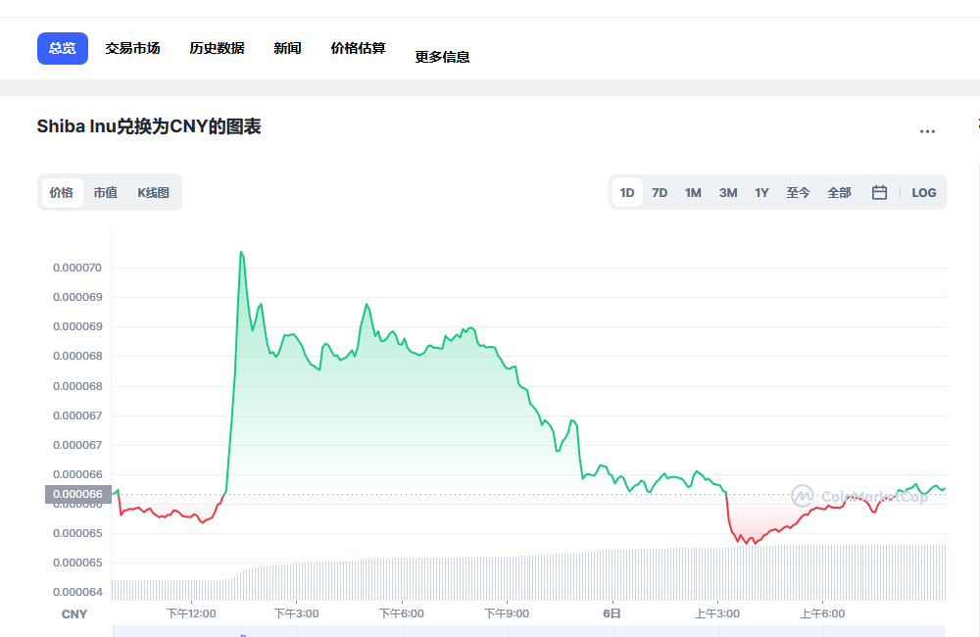
Task: Choose the 3M time range
Action: point(727,192)
